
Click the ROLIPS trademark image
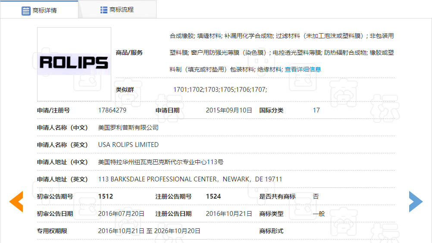click(74, 64)
